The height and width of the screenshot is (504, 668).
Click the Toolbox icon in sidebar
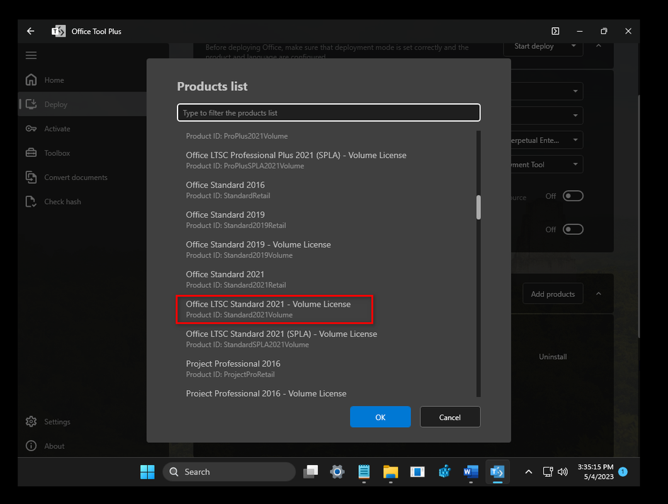pyautogui.click(x=31, y=152)
